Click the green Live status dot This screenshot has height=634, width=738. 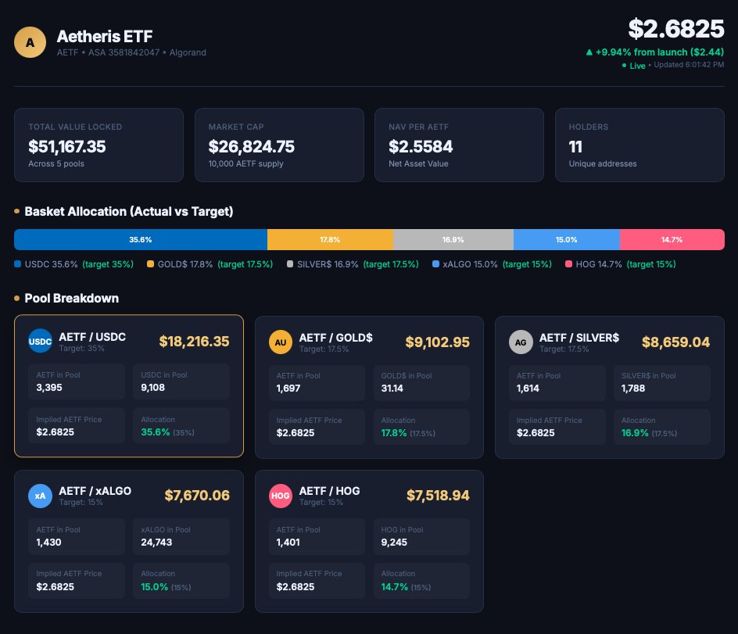tap(624, 66)
